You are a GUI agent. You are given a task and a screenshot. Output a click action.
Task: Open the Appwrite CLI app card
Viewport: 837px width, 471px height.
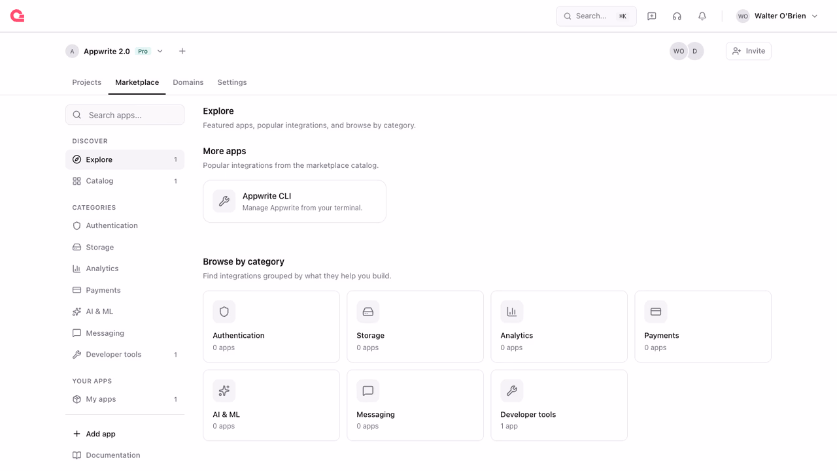(x=294, y=201)
